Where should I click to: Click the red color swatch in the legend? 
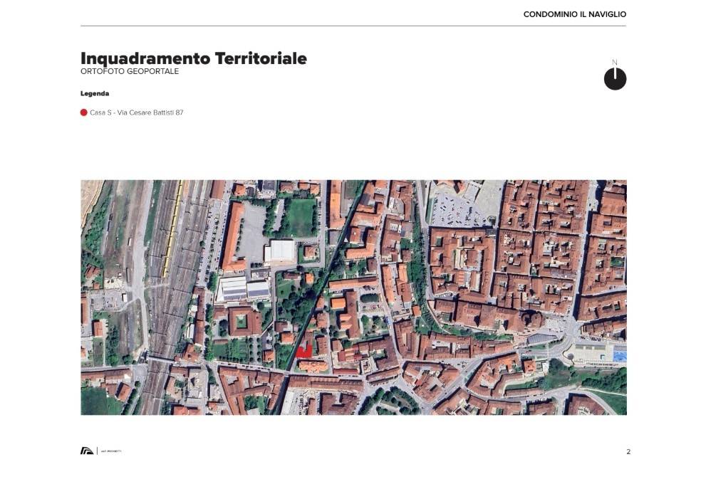tap(83, 112)
